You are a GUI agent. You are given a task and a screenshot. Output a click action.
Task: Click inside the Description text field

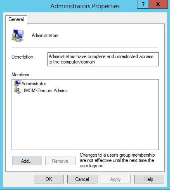(x=103, y=59)
